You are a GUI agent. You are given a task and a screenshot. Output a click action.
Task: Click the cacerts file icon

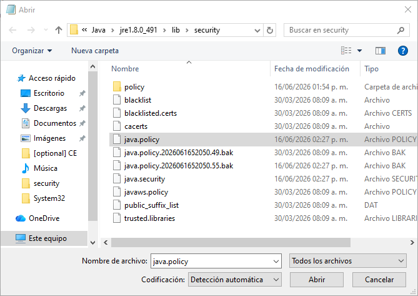pos(117,126)
